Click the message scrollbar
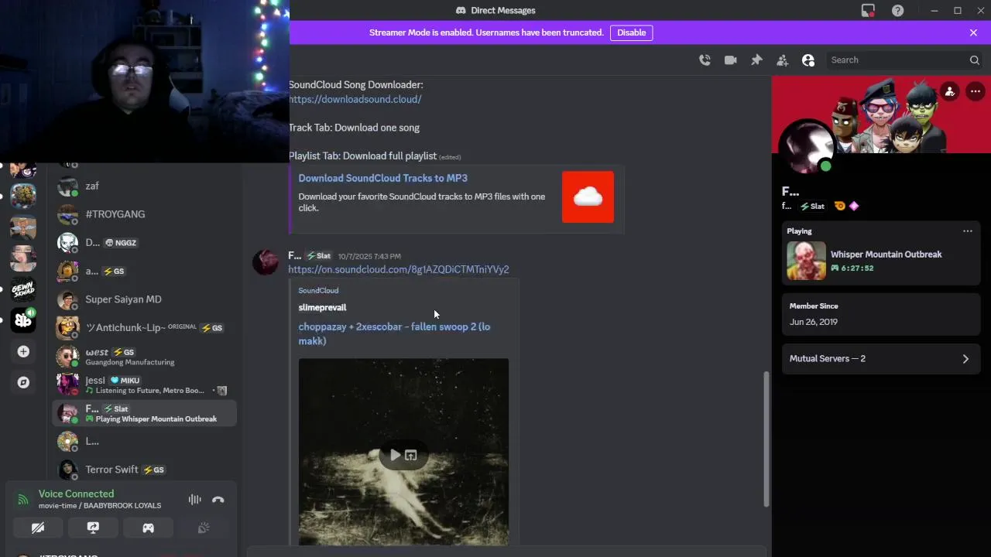991x557 pixels. pos(767,439)
